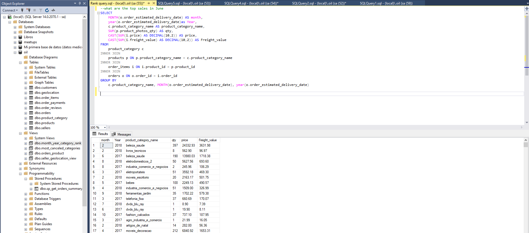The width and height of the screenshot is (529, 233).
Task: Open the Connect dropdown menu
Action: coord(10,10)
